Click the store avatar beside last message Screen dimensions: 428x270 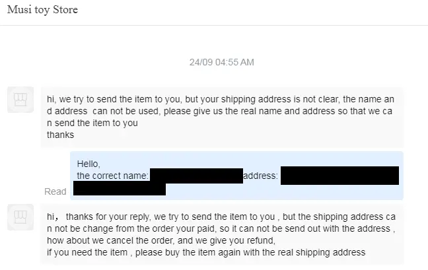20,217
